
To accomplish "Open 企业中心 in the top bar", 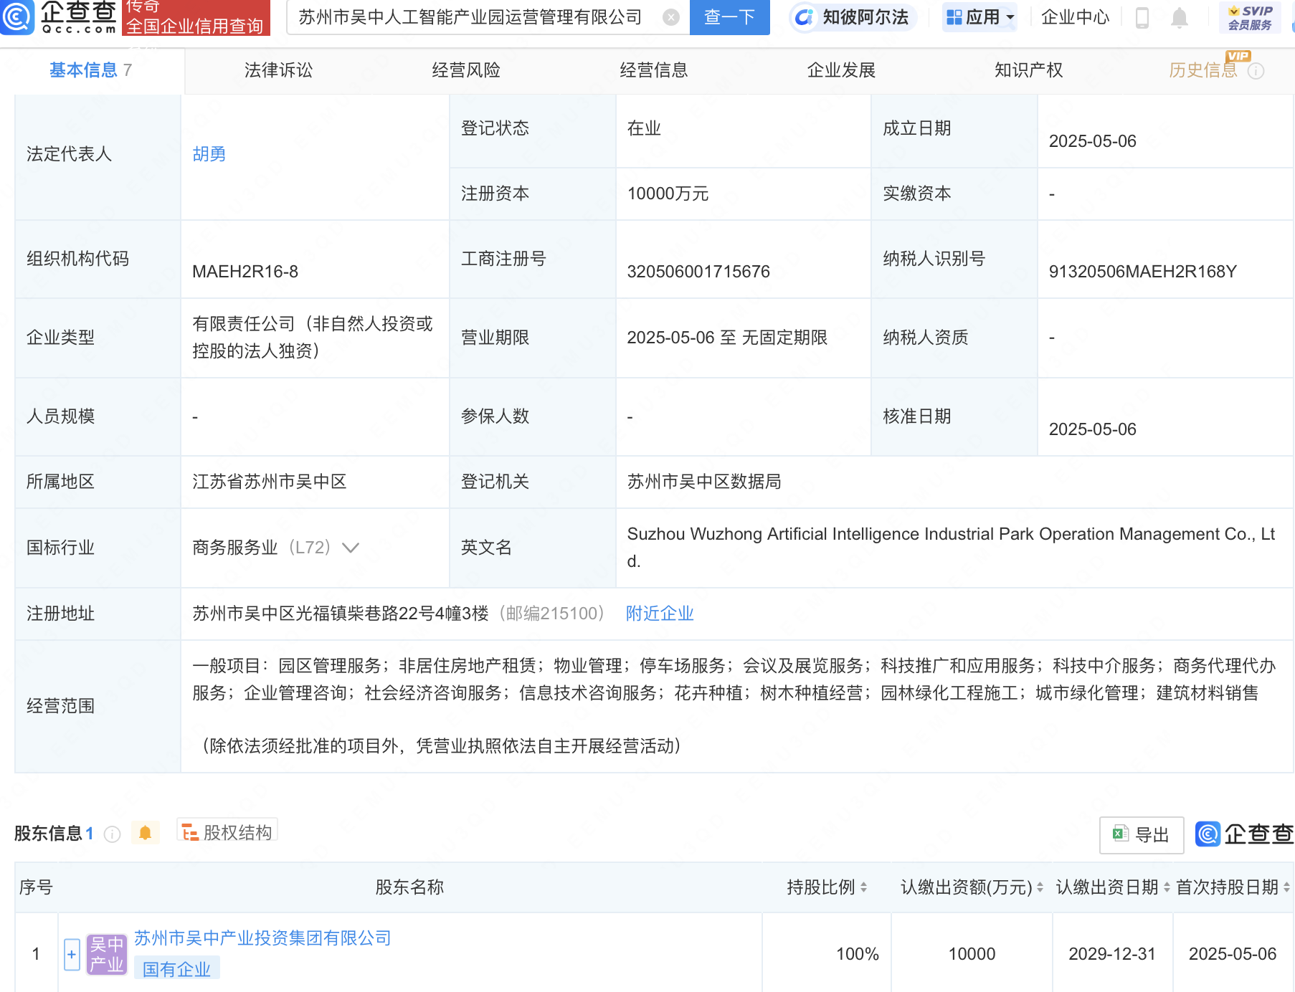I will (1074, 18).
